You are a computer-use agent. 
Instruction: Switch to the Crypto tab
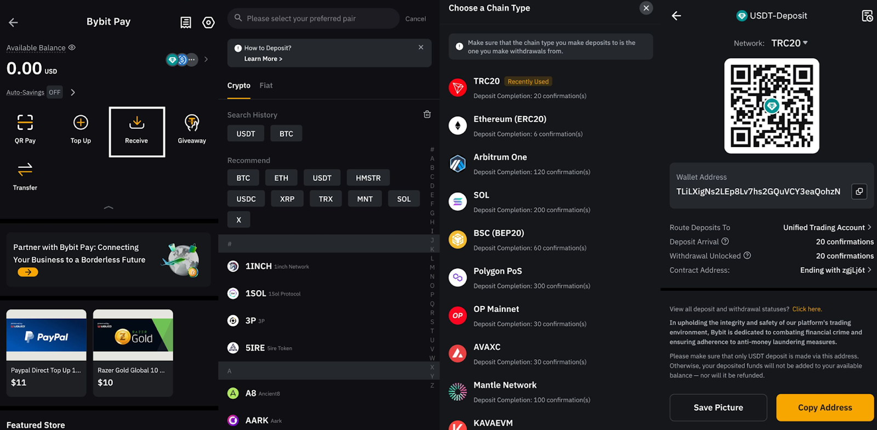click(x=238, y=85)
